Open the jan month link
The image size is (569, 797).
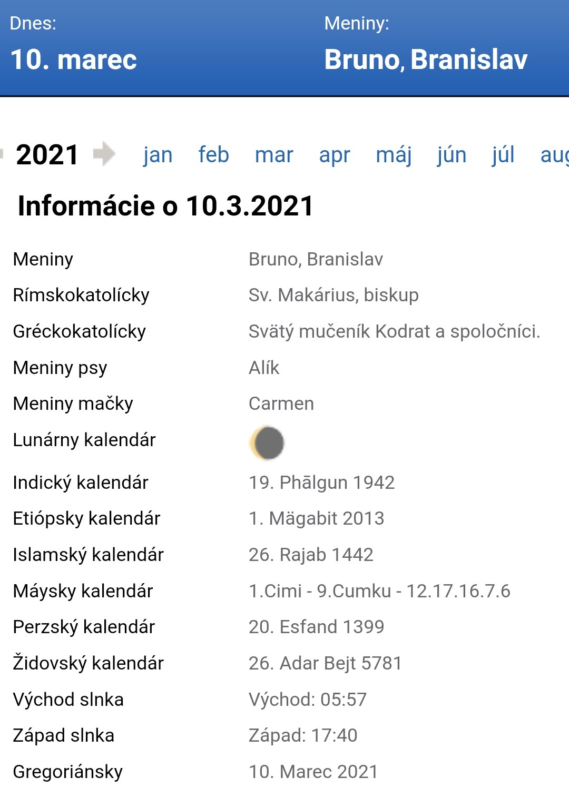(158, 155)
